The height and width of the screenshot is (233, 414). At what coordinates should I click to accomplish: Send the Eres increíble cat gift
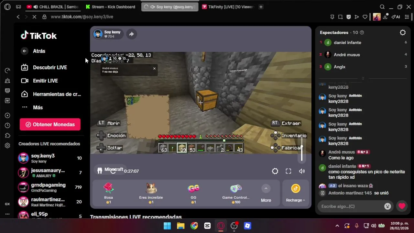coord(151,193)
